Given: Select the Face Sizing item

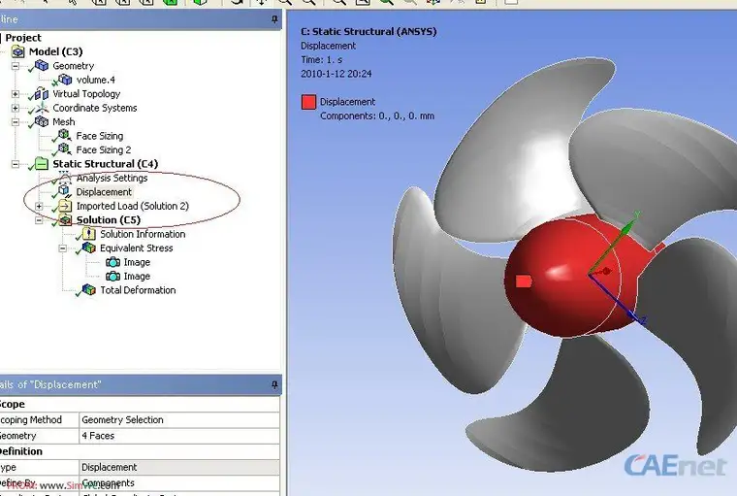Looking at the screenshot, I should (x=100, y=136).
